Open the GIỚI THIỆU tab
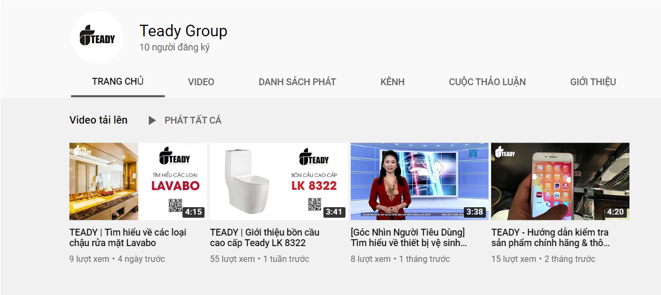 (593, 82)
